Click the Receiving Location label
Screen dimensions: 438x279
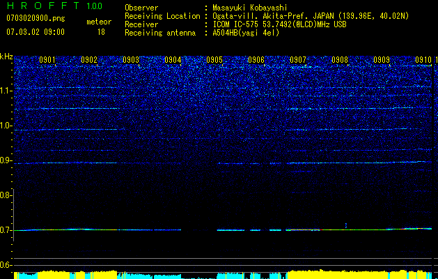point(162,16)
